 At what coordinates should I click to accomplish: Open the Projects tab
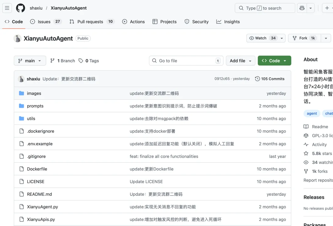pyautogui.click(x=165, y=22)
